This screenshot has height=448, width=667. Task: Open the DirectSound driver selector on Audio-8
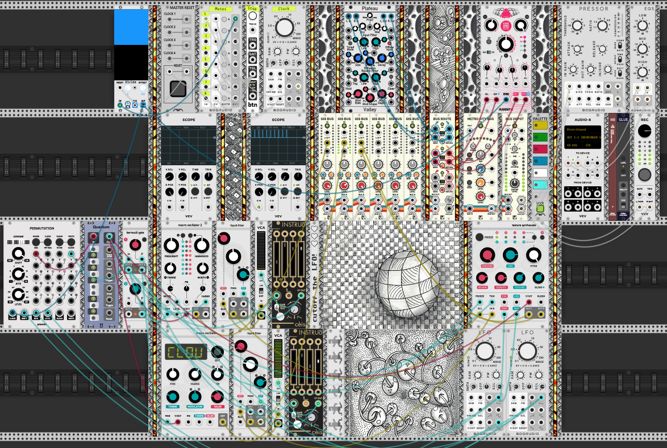(x=582, y=129)
